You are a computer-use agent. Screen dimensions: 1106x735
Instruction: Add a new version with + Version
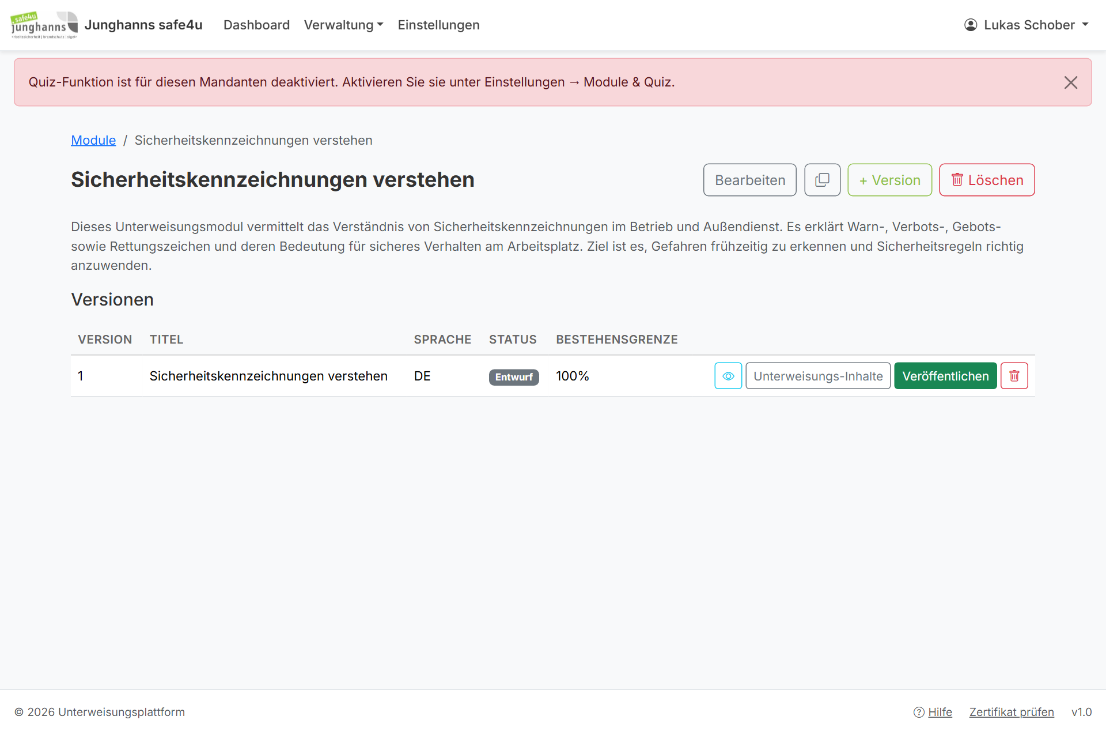tap(889, 180)
